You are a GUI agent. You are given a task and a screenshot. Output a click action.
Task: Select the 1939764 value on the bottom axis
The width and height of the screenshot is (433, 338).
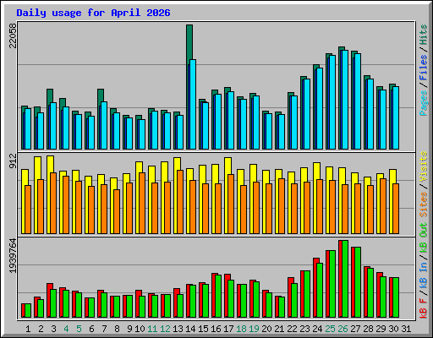13,256
